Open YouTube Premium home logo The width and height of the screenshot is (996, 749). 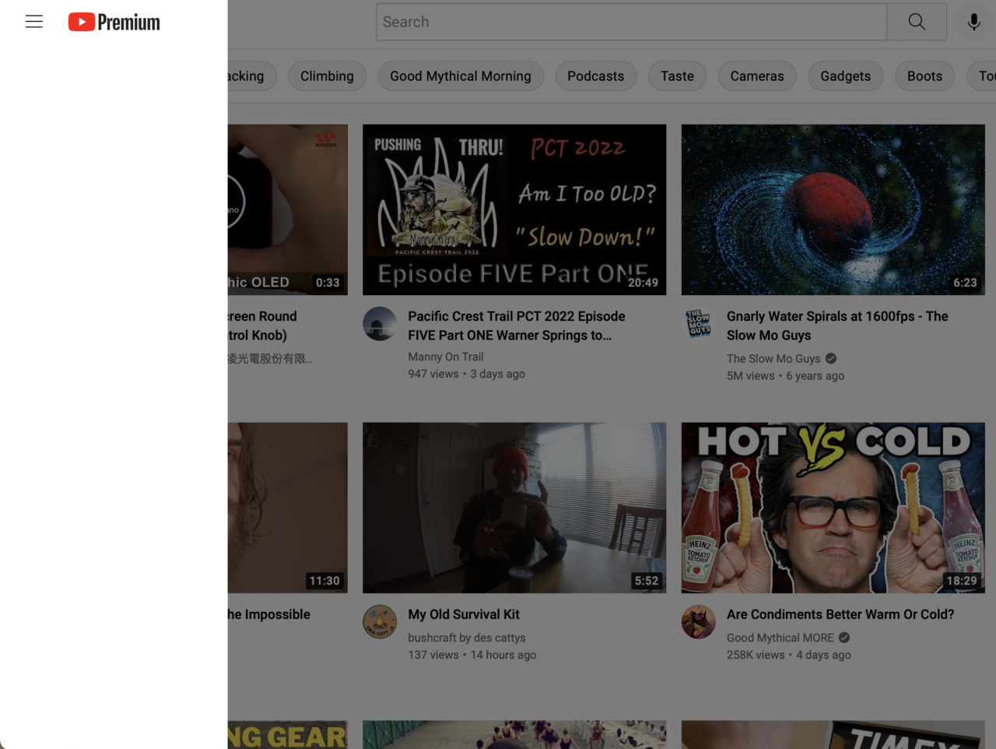tap(114, 22)
